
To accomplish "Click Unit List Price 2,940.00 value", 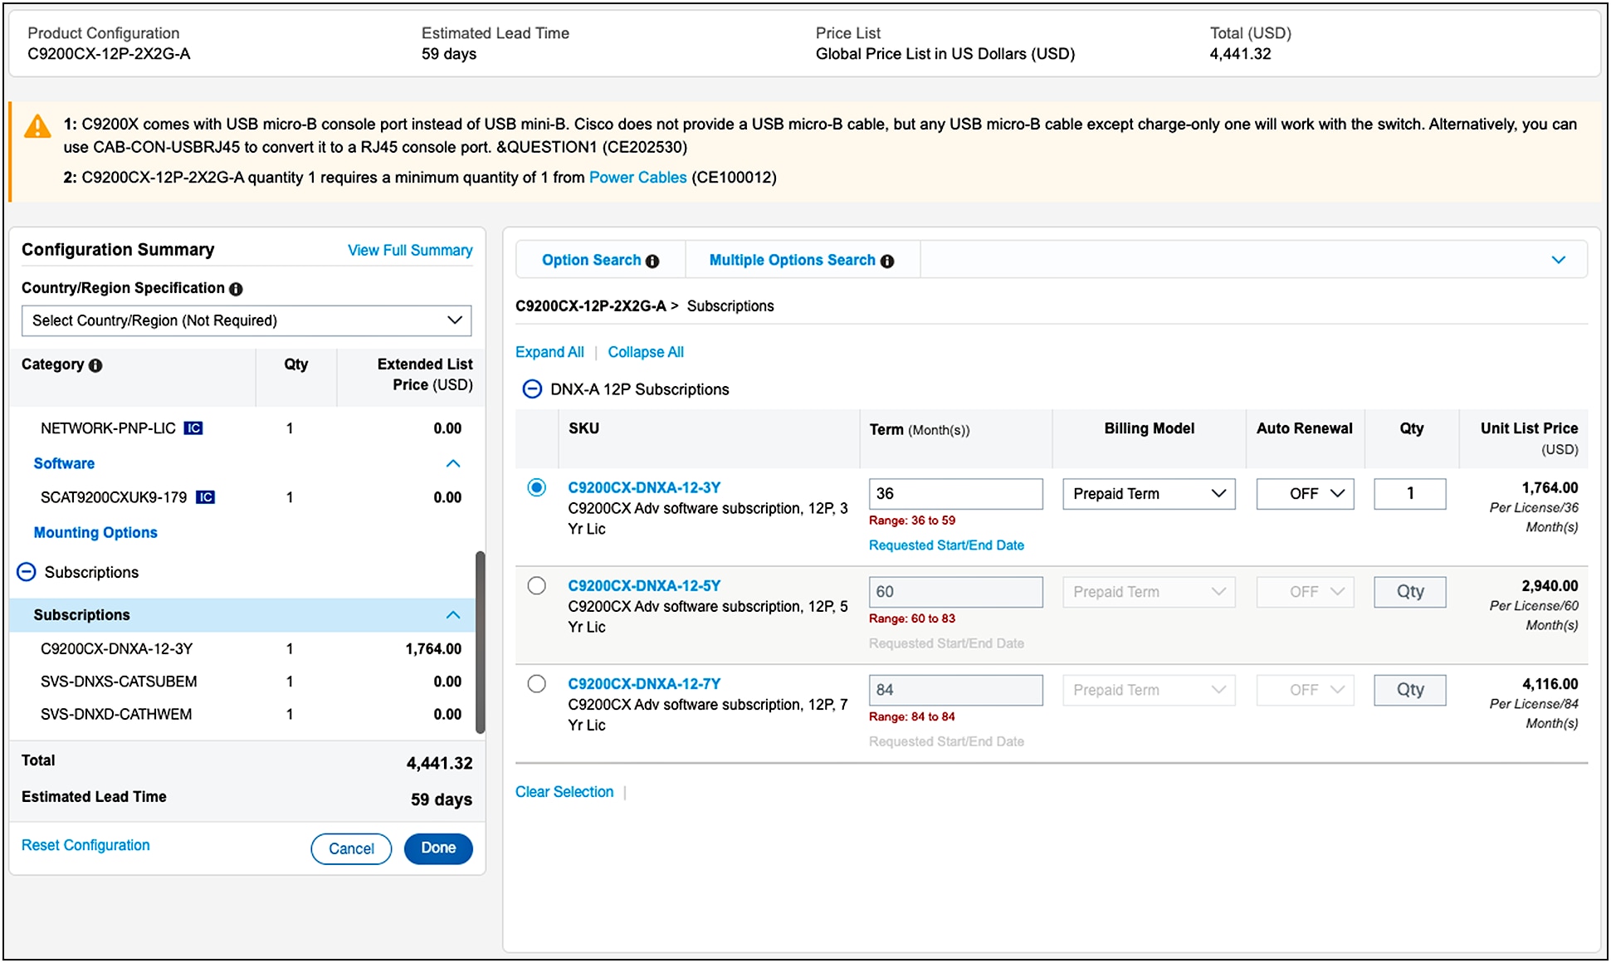I will [x=1550, y=586].
